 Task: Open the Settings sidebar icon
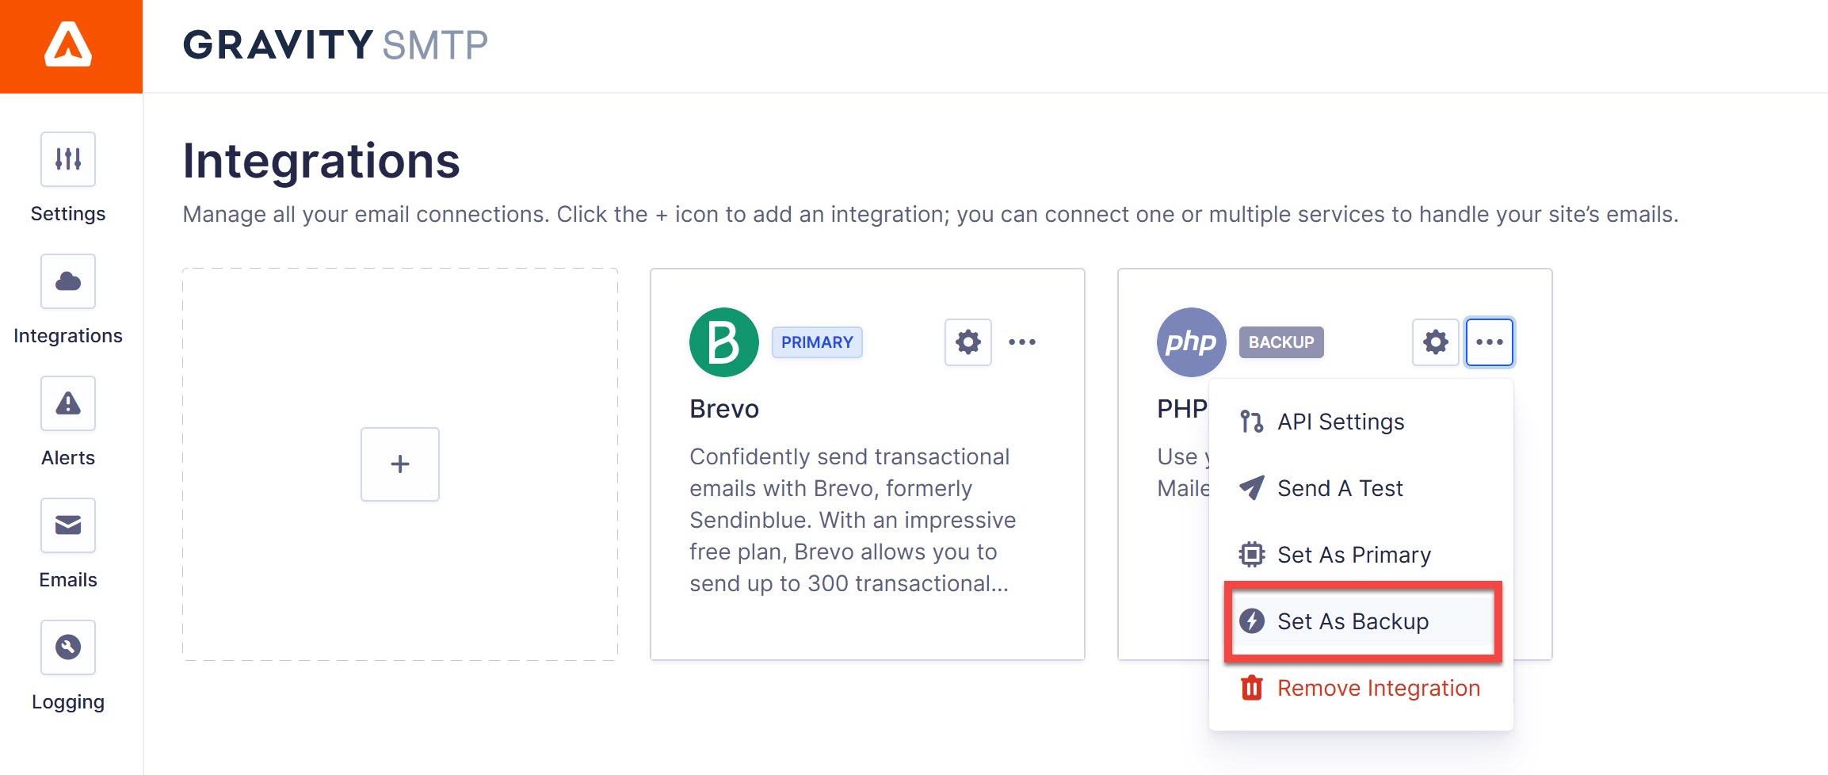68,159
